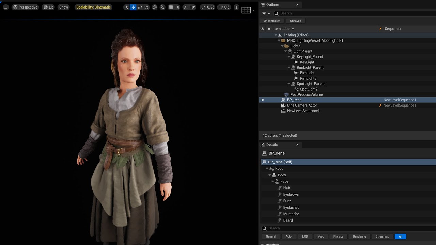Collapse the SpotLight_Parent tree node
Screen dimensions: 436x245
click(289, 84)
